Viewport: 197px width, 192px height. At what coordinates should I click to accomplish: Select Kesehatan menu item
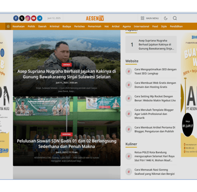click(18, 26)
